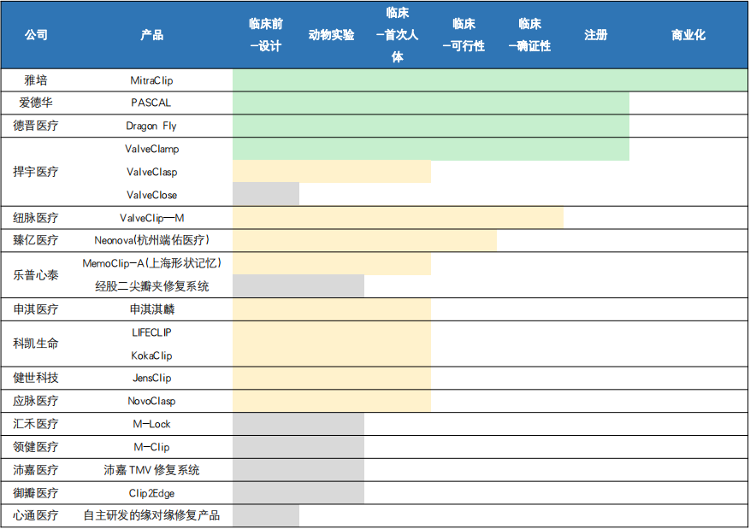Select the 动物实验 header cell
Image resolution: width=750 pixels, height=529 pixels.
coord(332,35)
